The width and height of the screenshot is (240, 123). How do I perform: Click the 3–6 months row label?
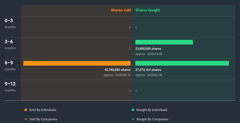click(10, 45)
